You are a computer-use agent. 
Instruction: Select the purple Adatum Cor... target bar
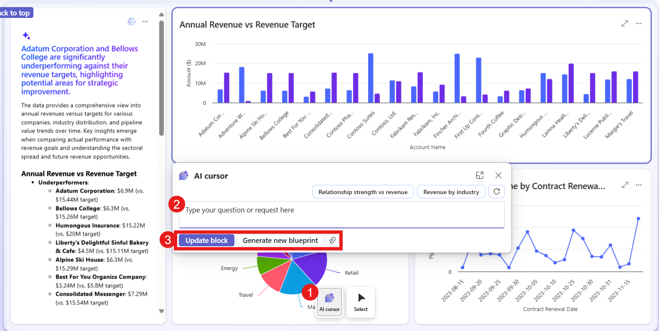(x=226, y=88)
